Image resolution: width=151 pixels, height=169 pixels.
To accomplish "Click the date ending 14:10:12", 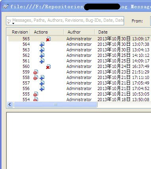I will (123, 55).
